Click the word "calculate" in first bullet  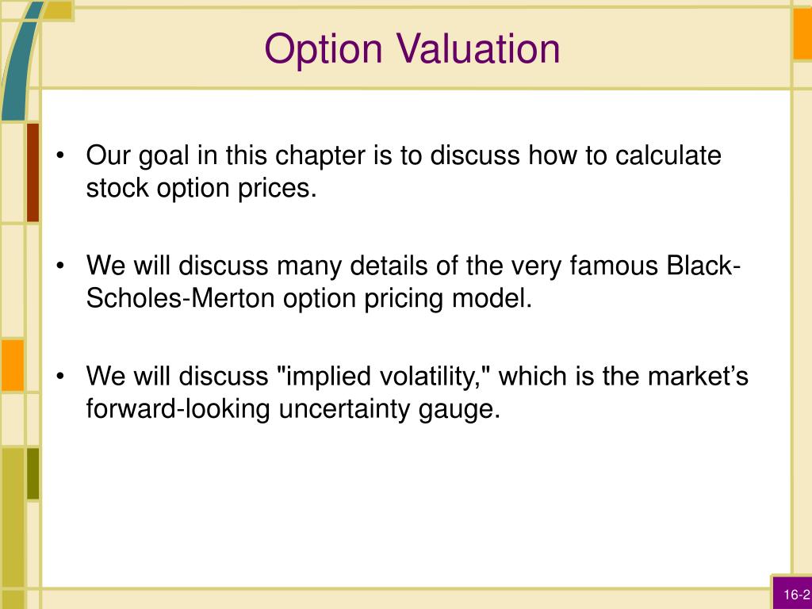point(668,155)
